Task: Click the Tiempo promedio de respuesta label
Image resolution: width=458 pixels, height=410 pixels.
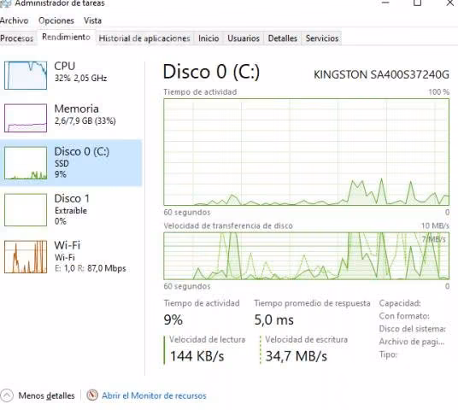Action: [312, 303]
